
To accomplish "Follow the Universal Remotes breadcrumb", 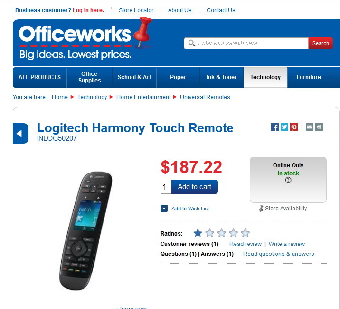I will (x=205, y=97).
